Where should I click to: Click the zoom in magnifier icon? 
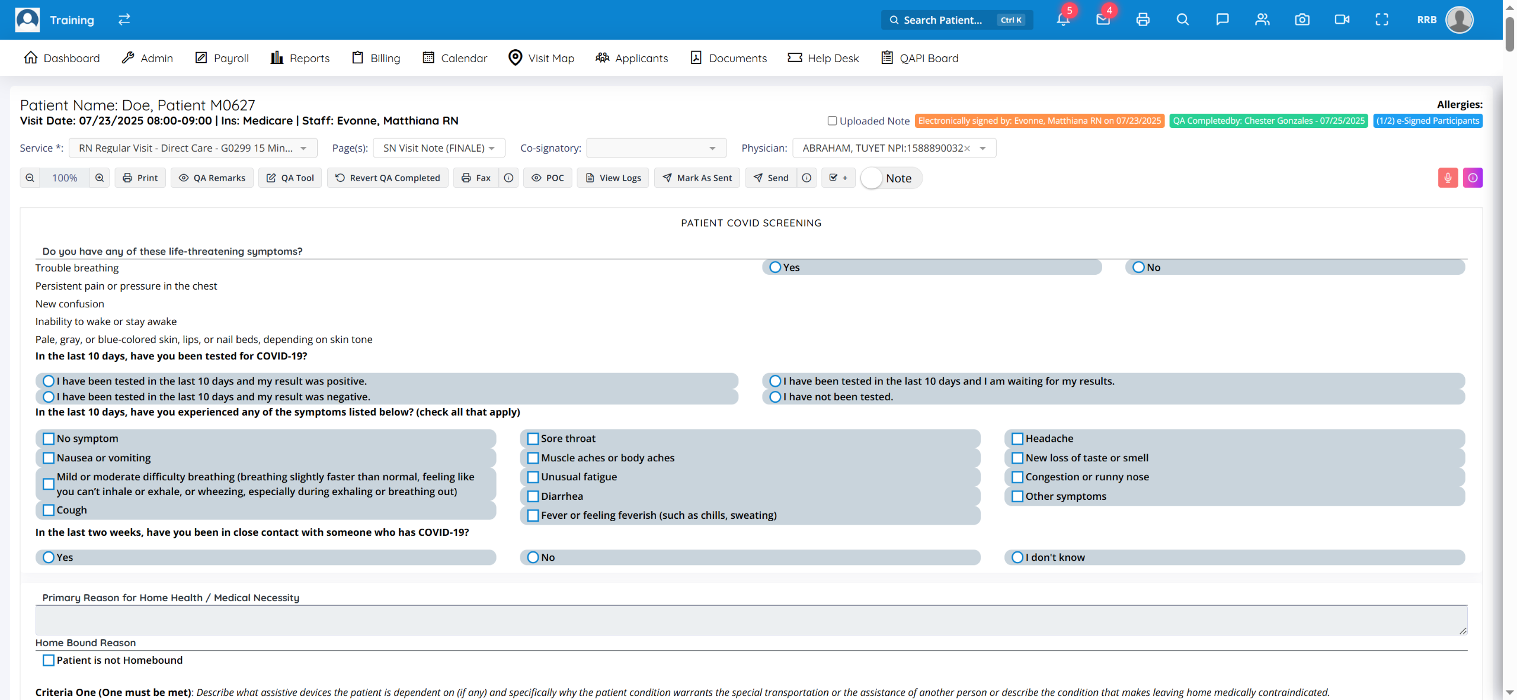click(100, 178)
